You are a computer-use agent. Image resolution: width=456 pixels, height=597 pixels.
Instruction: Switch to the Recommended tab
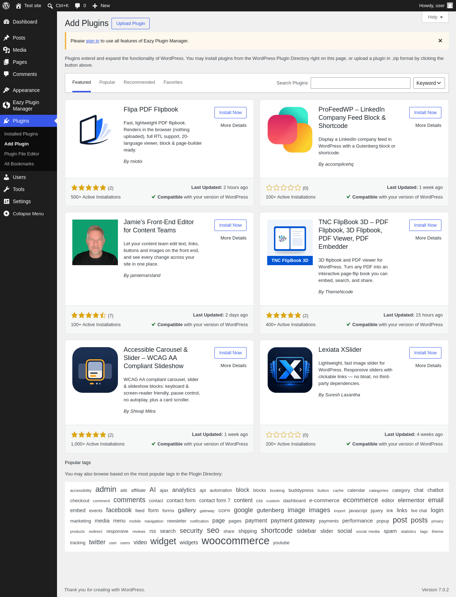coord(139,82)
